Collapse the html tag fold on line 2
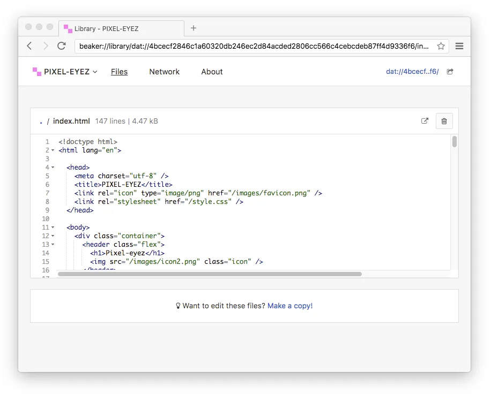 coord(53,150)
